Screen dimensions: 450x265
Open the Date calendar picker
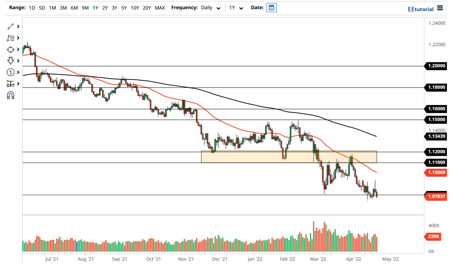(x=271, y=7)
